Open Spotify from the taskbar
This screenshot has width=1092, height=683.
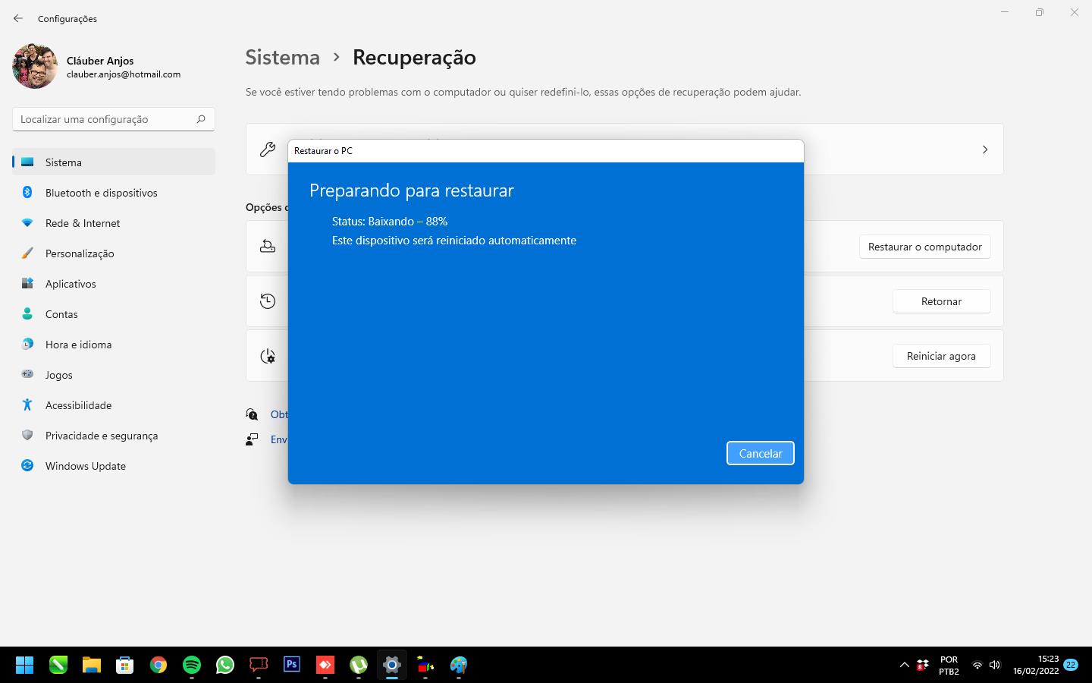click(x=192, y=665)
